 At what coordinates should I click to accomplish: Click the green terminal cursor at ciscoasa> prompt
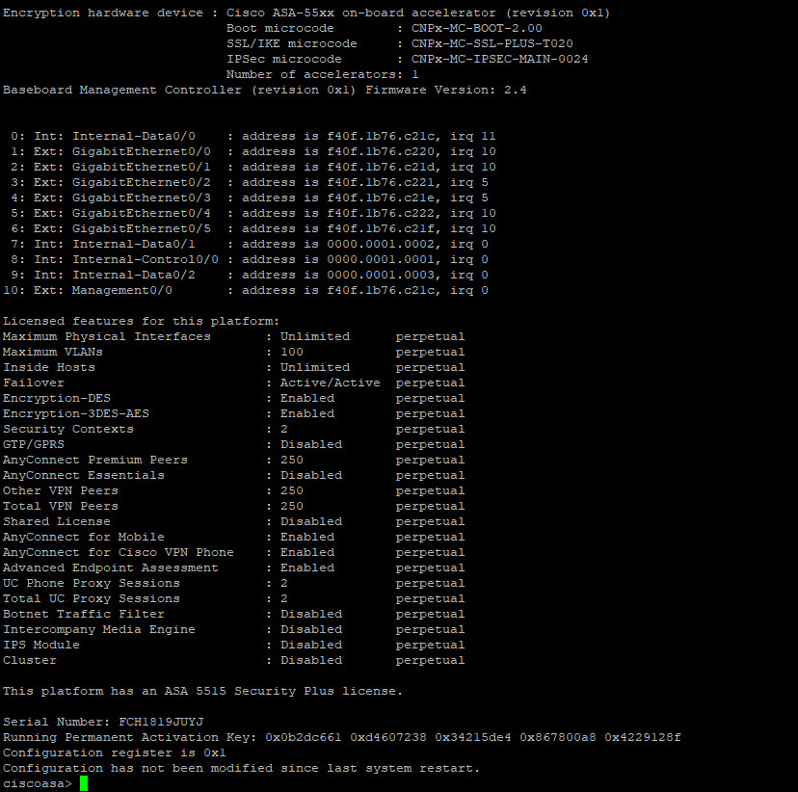pyautogui.click(x=84, y=783)
